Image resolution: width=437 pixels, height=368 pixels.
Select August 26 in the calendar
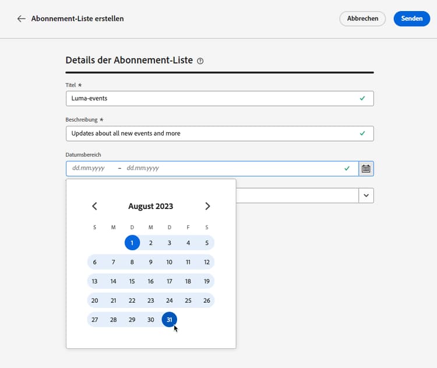pos(207,300)
